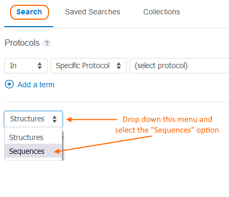Collapse the Structures dropdown menu
Viewport: 229px width, 197px height.
click(34, 119)
